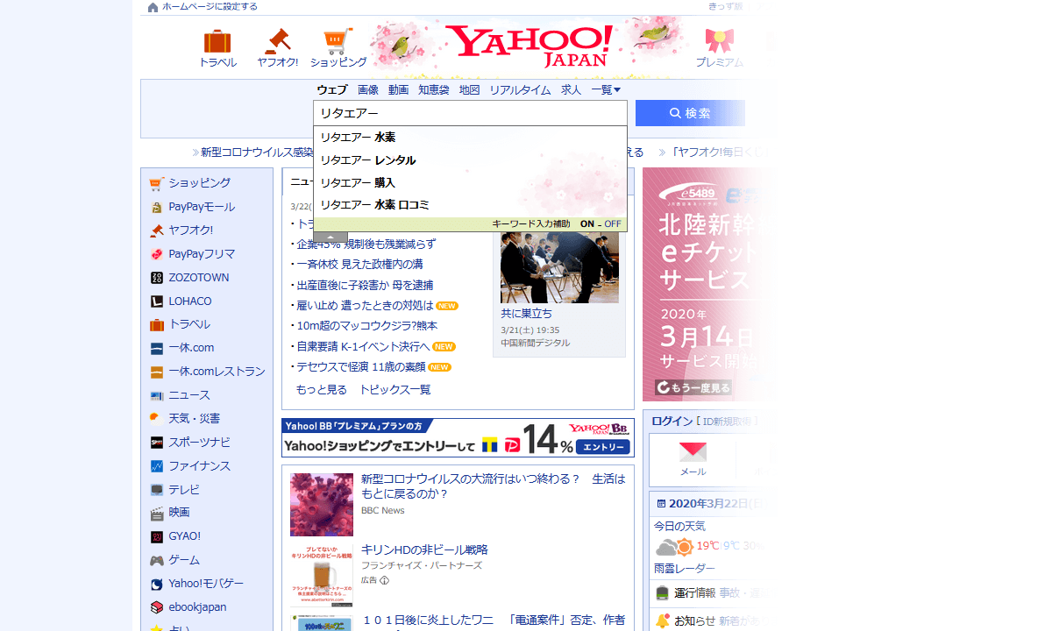The height and width of the screenshot is (631, 1052).
Task: Click the GYAO! sidebar icon
Action: pos(157,536)
